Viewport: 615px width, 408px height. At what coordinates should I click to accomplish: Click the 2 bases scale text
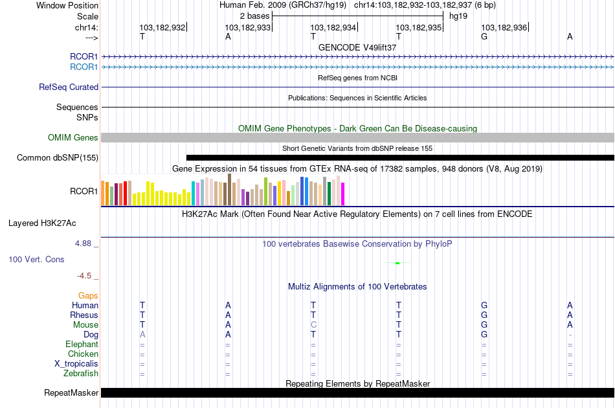255,16
